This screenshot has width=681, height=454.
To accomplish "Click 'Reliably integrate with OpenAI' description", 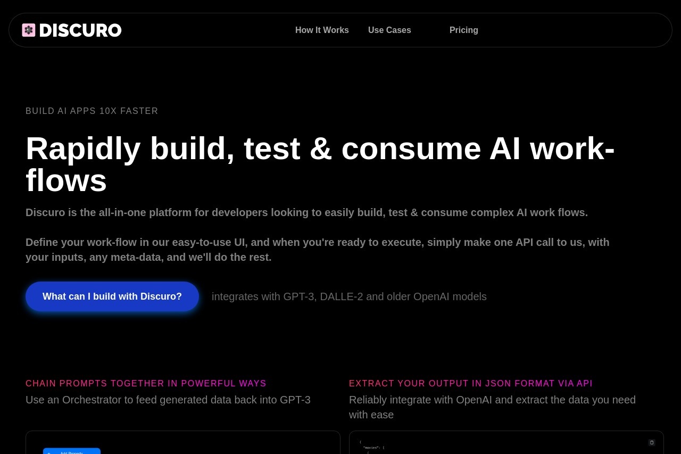I will tap(492, 407).
